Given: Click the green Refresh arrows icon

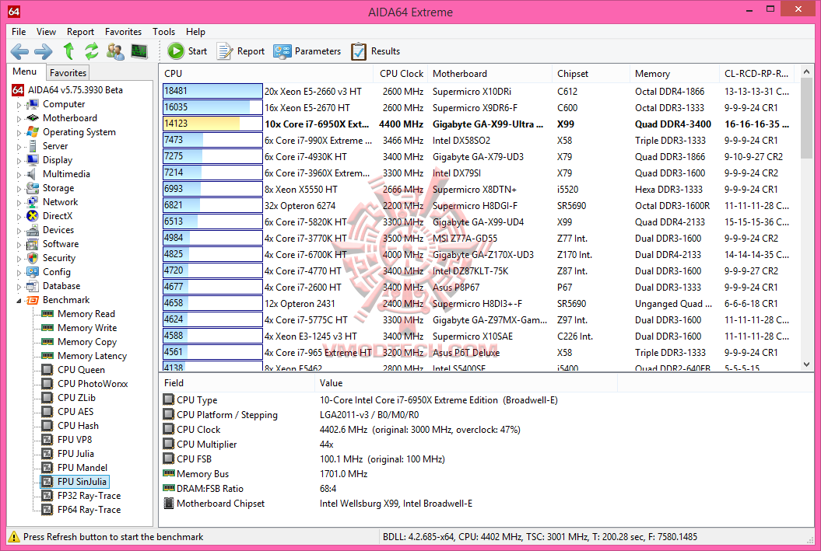Looking at the screenshot, I should (x=92, y=51).
